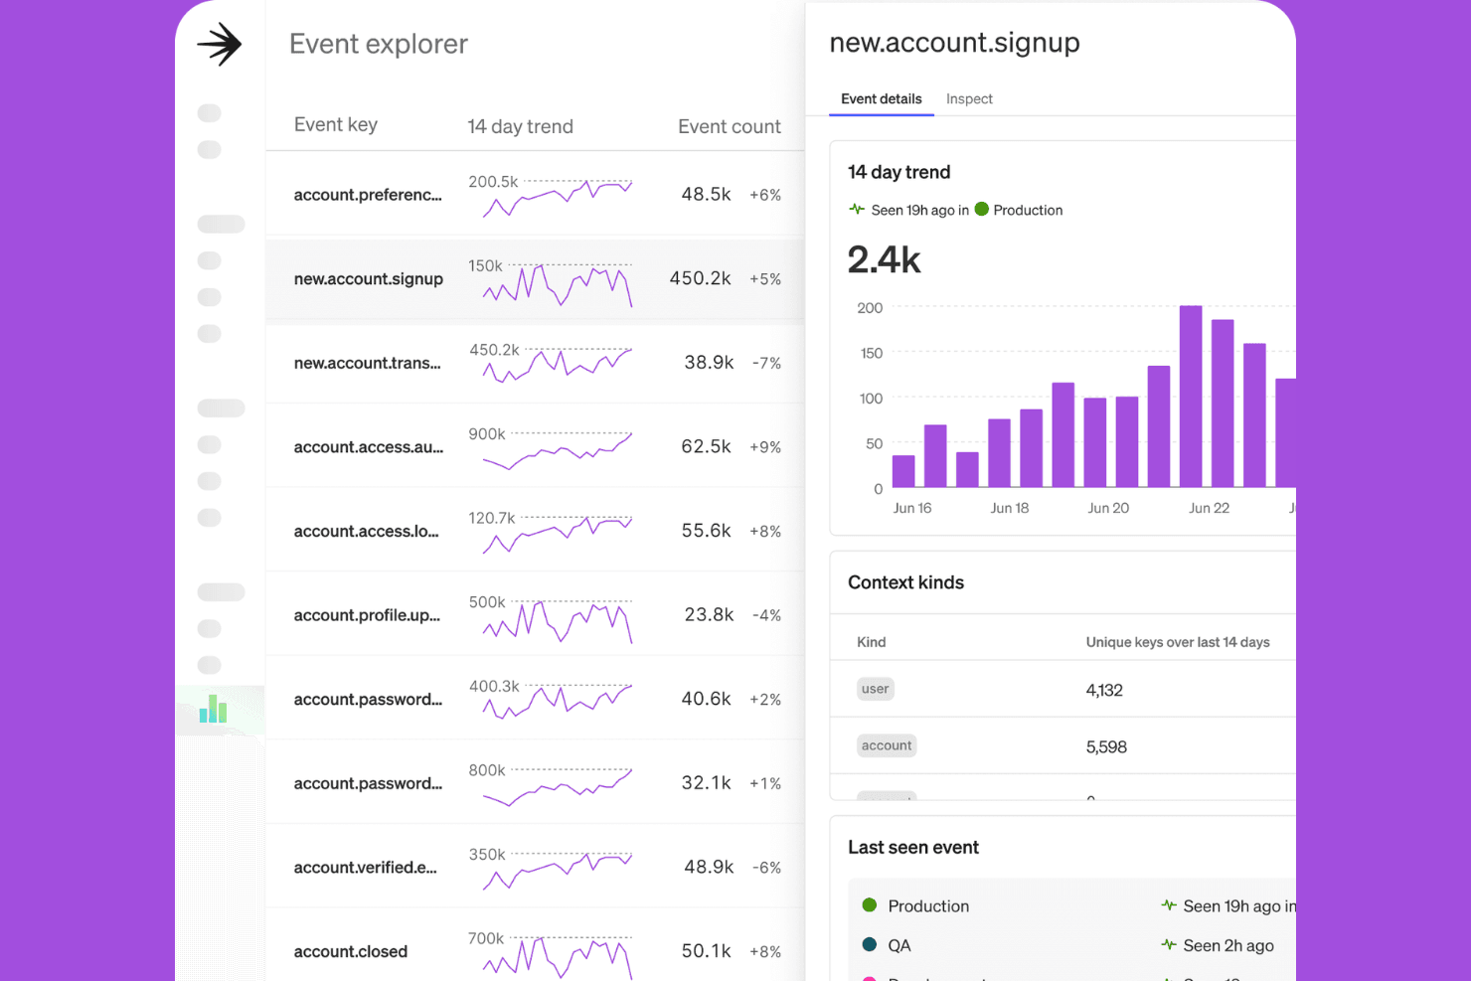1471x981 pixels.
Task: Click the Production label in Last seen event
Action: [928, 905]
